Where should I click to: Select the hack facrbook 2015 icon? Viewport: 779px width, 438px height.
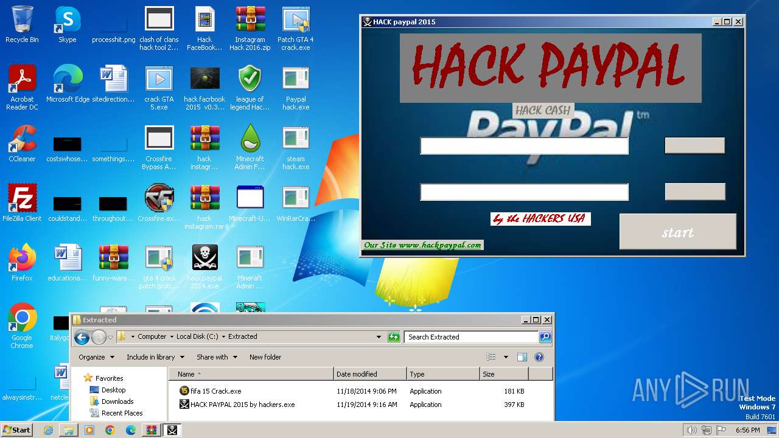pyautogui.click(x=204, y=88)
